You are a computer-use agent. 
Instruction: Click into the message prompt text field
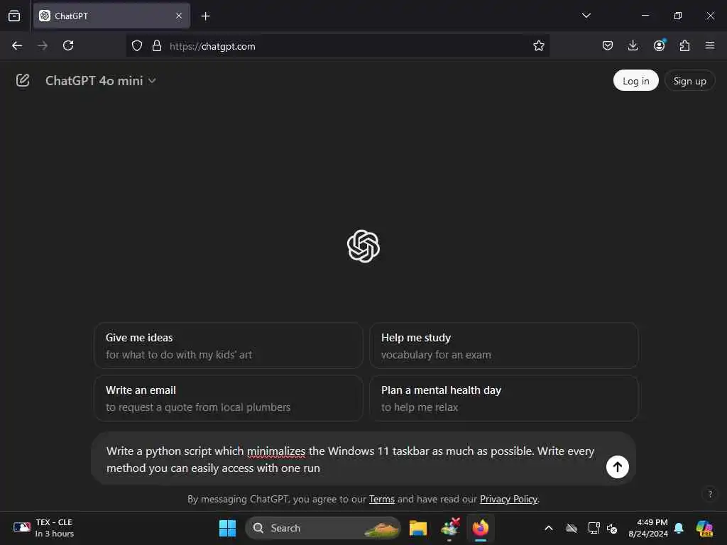350,459
